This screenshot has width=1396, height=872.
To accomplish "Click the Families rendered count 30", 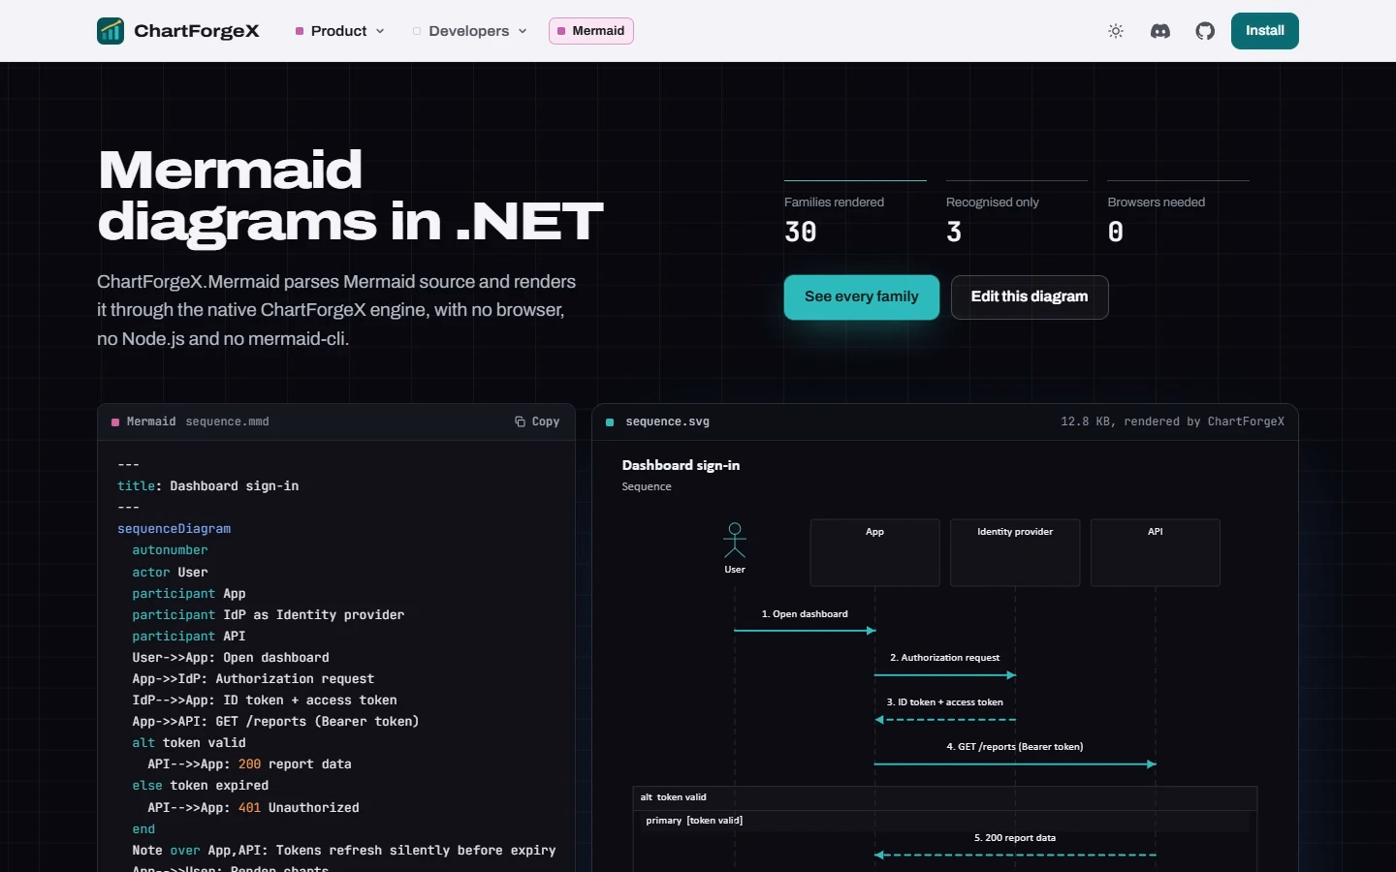I will pyautogui.click(x=801, y=233).
